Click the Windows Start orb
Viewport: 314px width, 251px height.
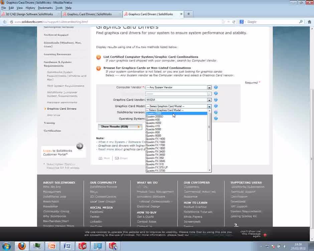(x=6, y=246)
